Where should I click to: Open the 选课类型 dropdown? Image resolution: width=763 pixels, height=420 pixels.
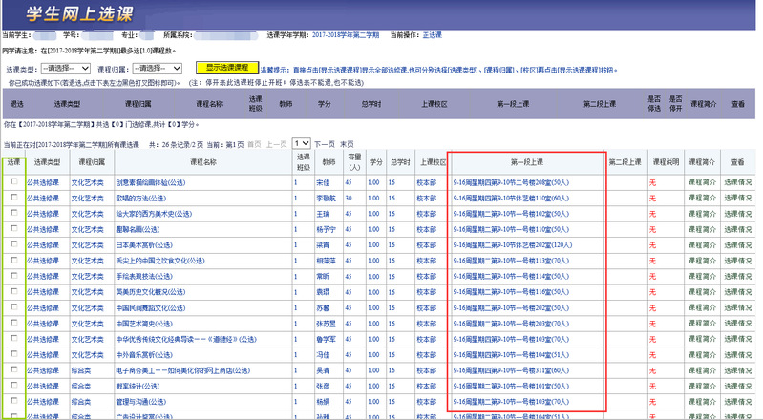click(65, 69)
